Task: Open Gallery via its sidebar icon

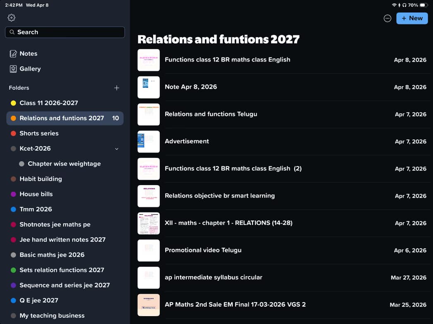Action: (13, 69)
